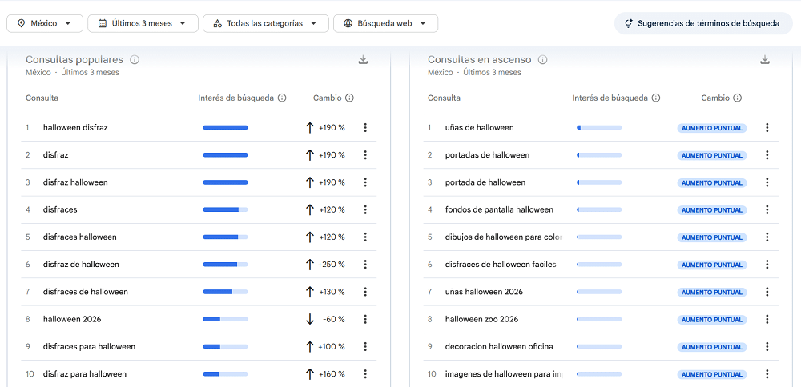This screenshot has height=387, width=801.
Task: Click the interest bar for portadas de halloween
Action: 599,155
